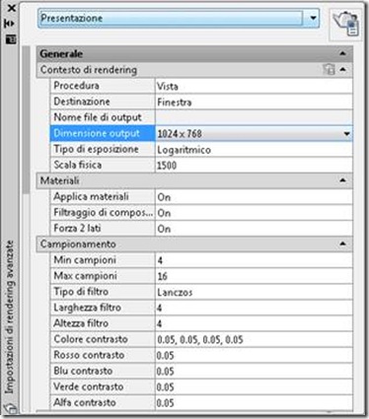Screen dimensions: 369x419
Task: Collapse the Materiali section
Action: [342, 180]
